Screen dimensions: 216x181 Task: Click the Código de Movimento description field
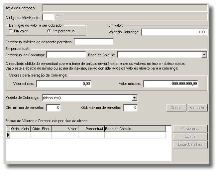135,17
